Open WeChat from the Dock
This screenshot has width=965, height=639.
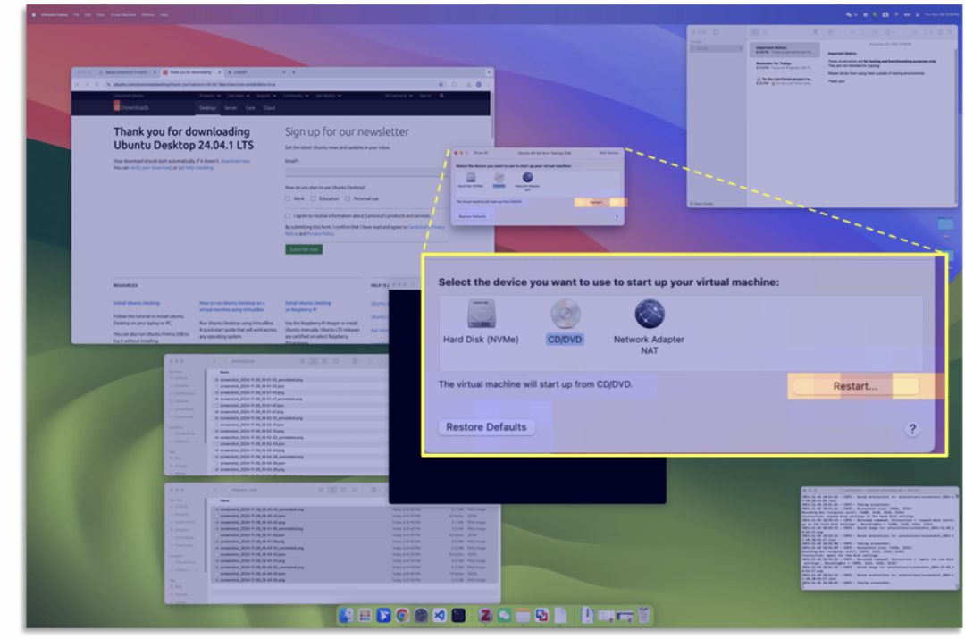pyautogui.click(x=504, y=615)
